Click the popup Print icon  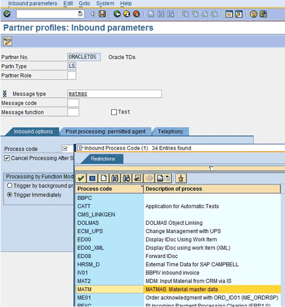pyautogui.click(x=160, y=178)
